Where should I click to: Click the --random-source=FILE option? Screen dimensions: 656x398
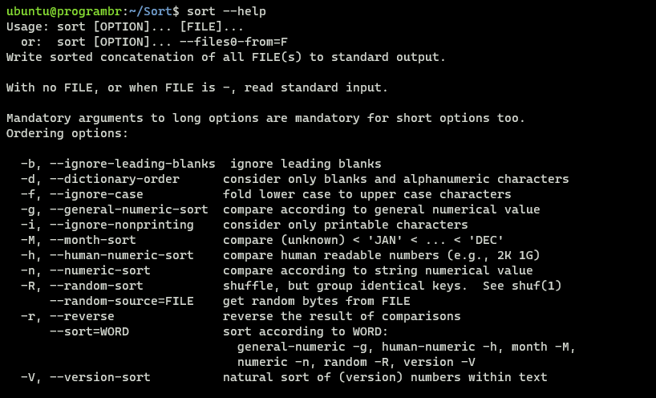(x=122, y=301)
